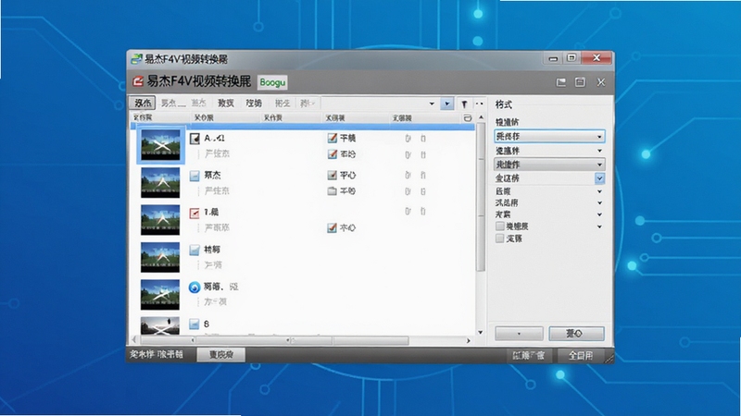
Task: Click the first action icon on the folder sub-row
Action: pyautogui.click(x=408, y=191)
